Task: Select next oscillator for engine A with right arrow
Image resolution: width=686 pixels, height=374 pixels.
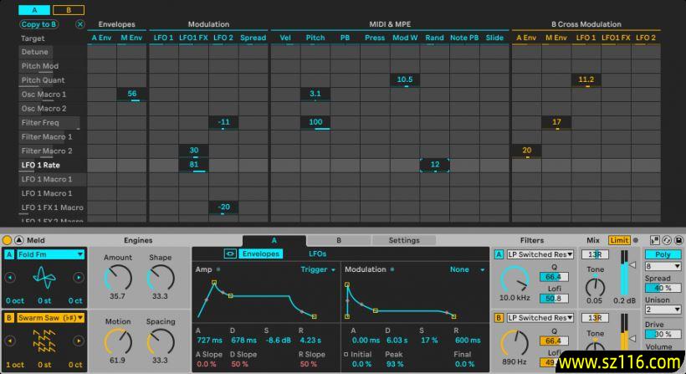Action: [x=78, y=276]
